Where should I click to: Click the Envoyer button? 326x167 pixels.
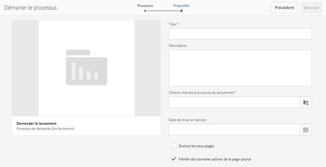click(311, 8)
